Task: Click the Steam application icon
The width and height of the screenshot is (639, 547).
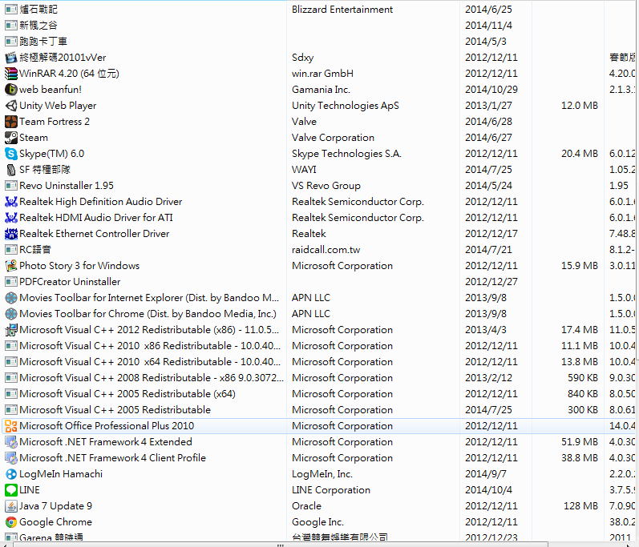Action: pyautogui.click(x=11, y=138)
